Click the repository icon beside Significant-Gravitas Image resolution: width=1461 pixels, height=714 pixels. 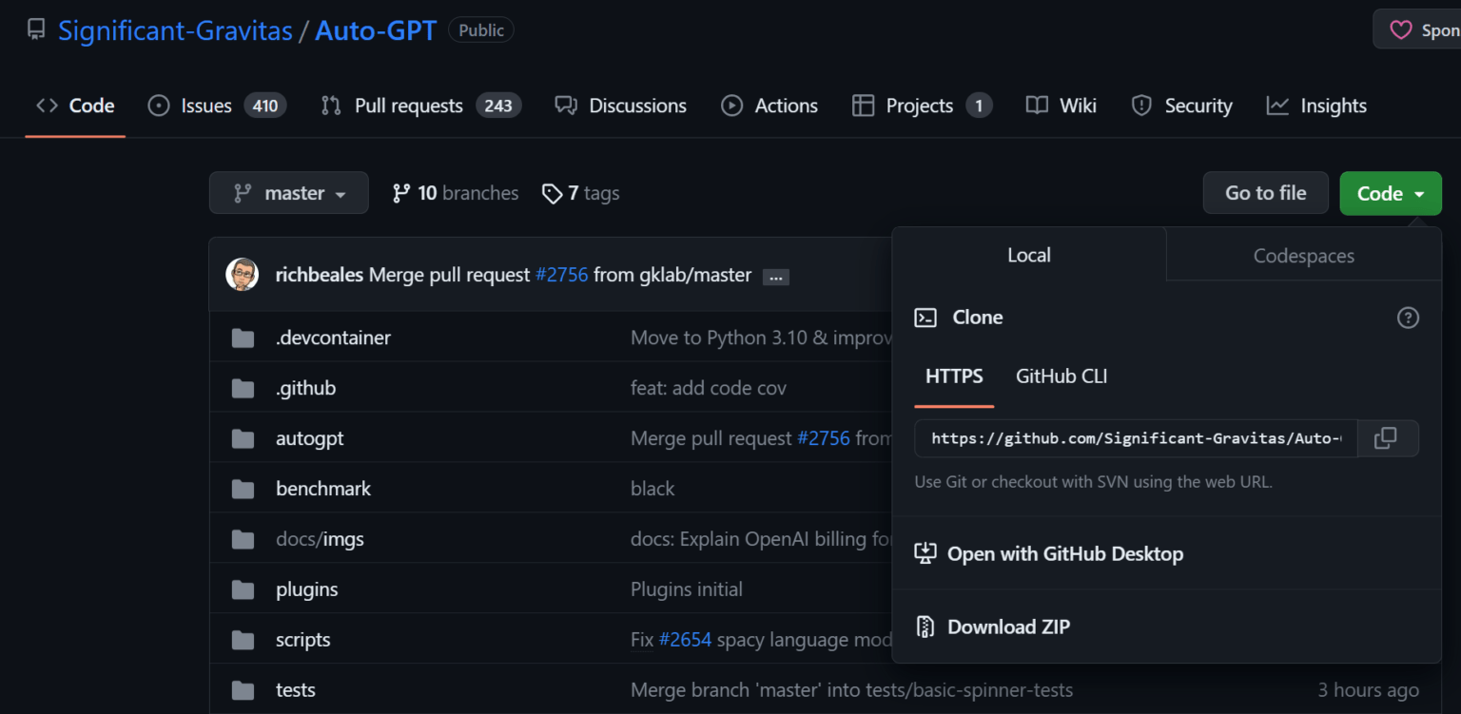34,29
